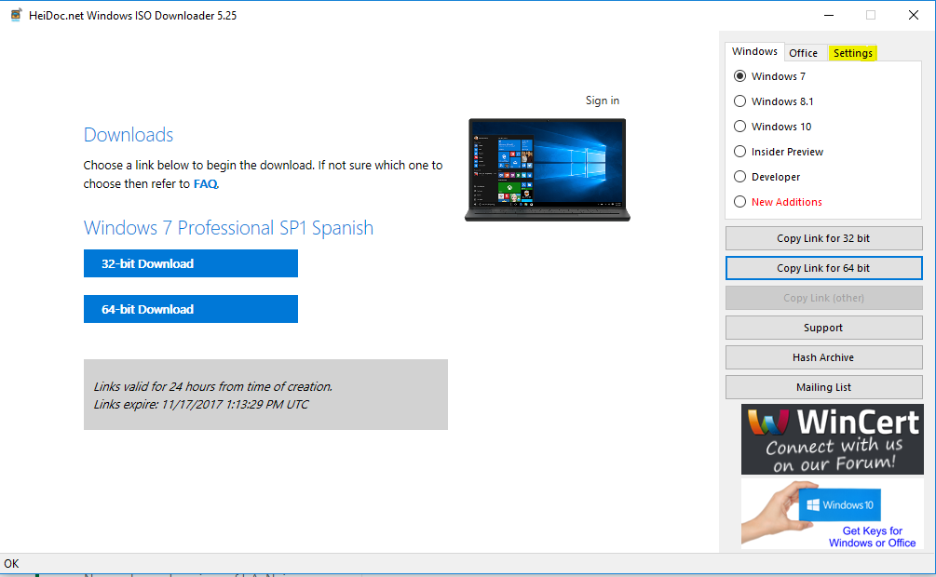Click the HeiDoc app icon in title bar
Screen dimensions: 936x577
click(16, 15)
